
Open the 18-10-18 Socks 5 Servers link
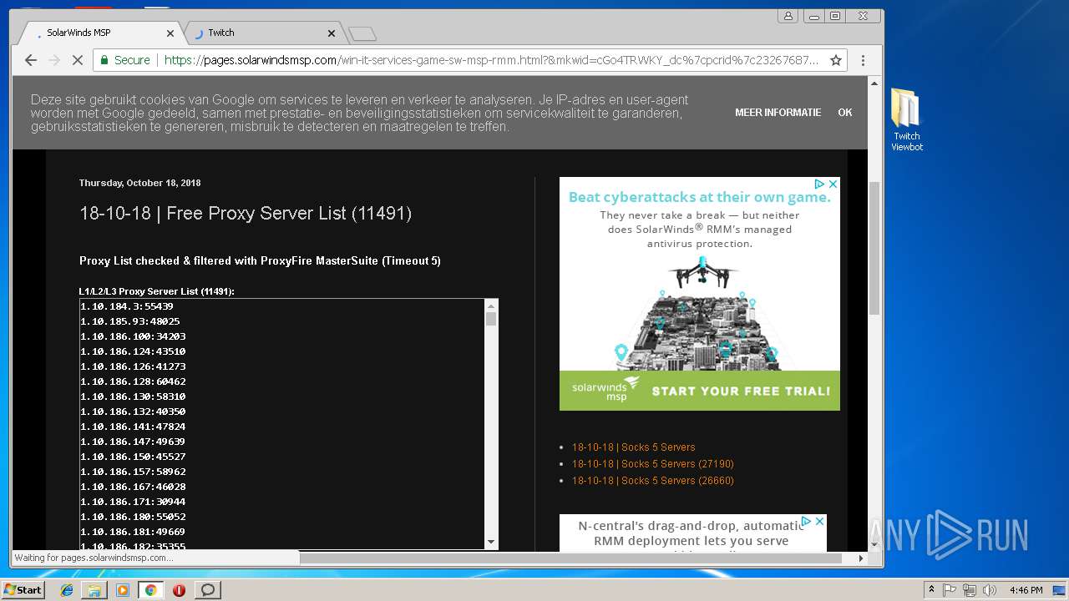(x=633, y=447)
